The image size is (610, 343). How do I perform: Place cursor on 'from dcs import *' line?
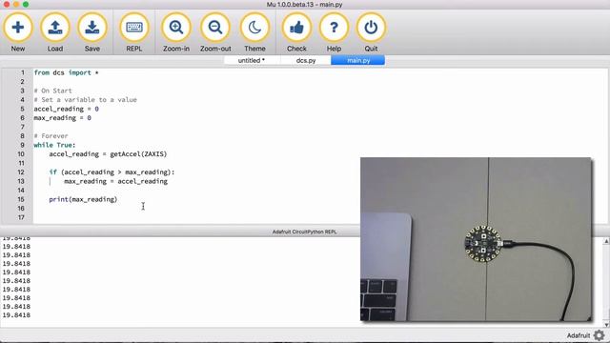66,72
